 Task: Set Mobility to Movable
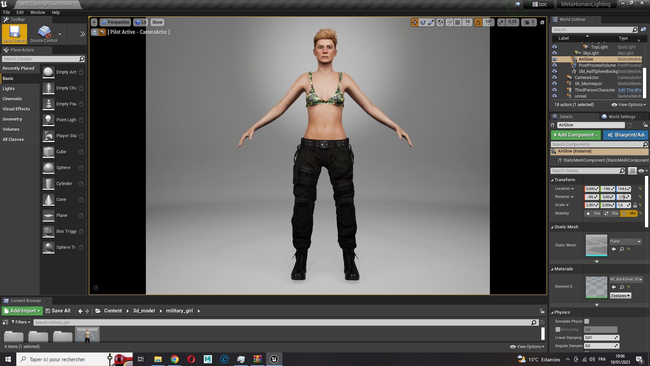[x=629, y=214]
